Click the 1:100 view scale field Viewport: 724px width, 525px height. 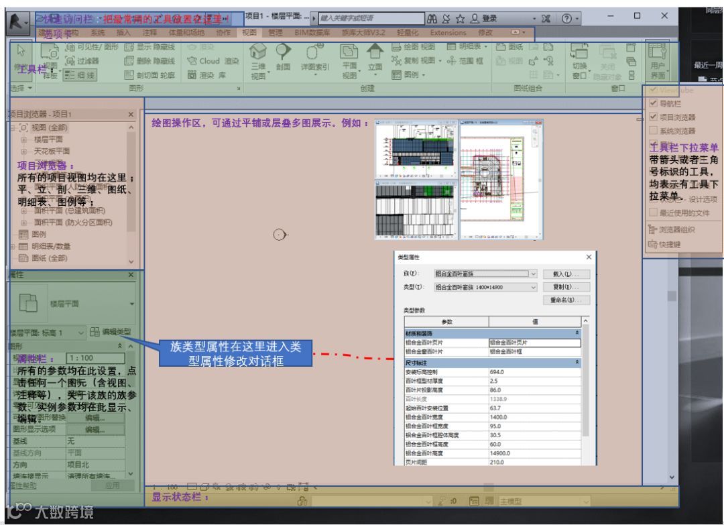click(x=96, y=358)
